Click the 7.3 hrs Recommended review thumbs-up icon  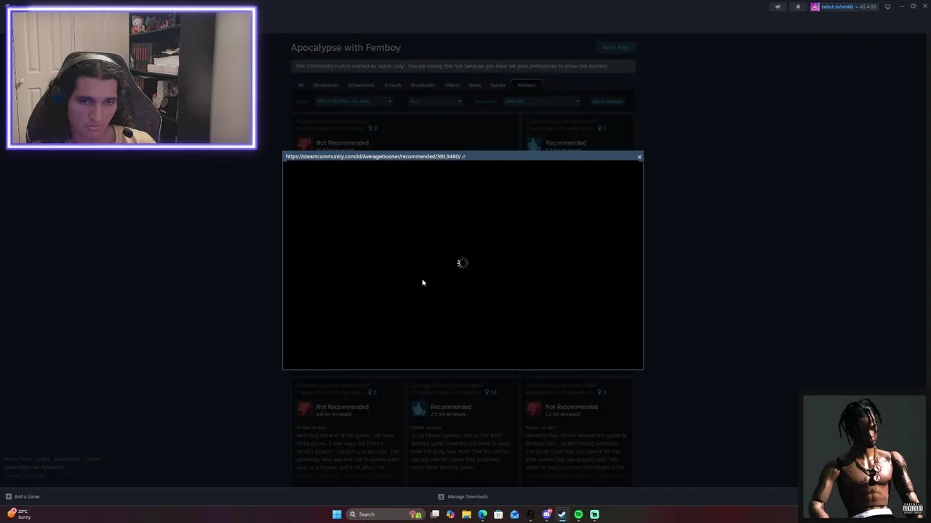click(419, 410)
